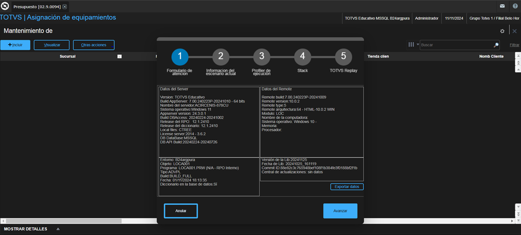
Task: Open the dropdown arrow beside the columns icon
Action: (x=417, y=44)
